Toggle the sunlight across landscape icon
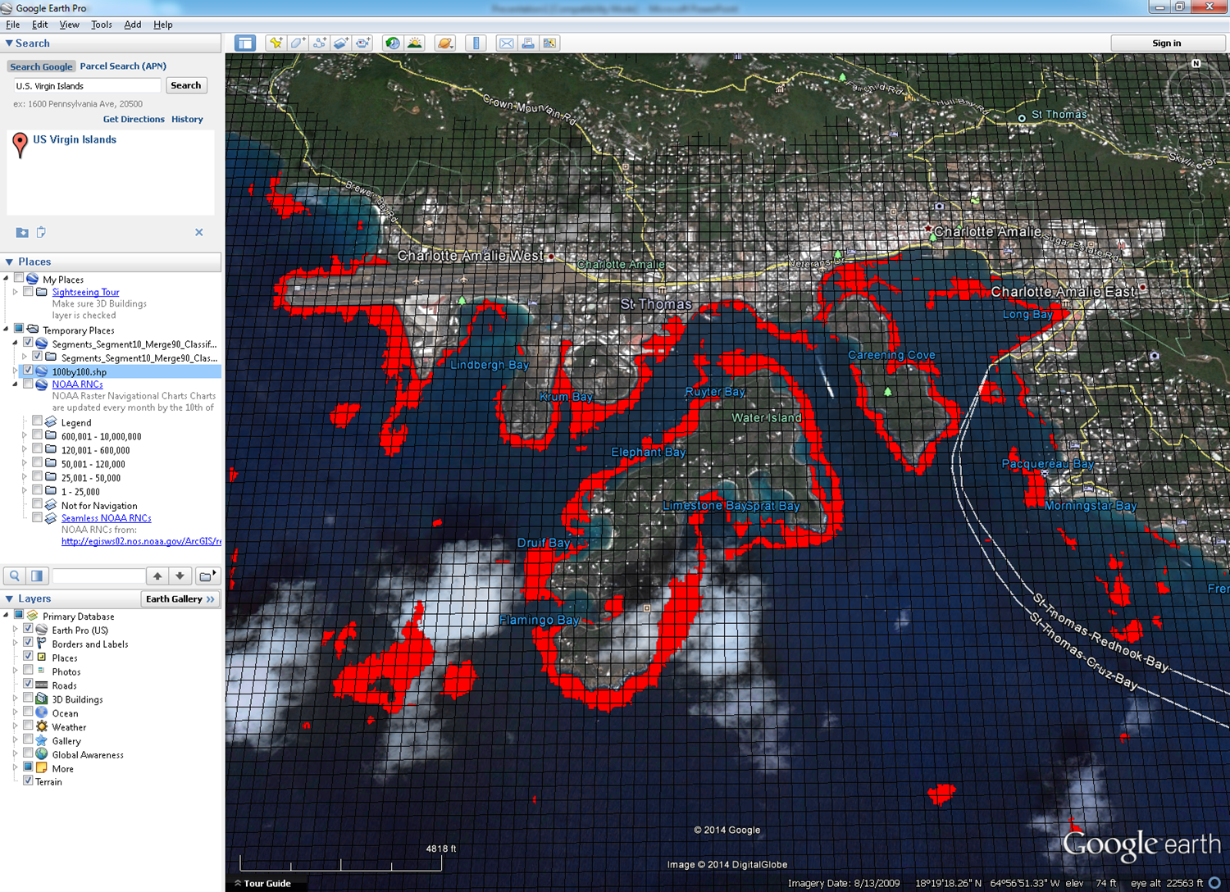Image resolution: width=1230 pixels, height=892 pixels. (415, 43)
